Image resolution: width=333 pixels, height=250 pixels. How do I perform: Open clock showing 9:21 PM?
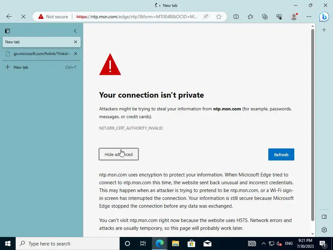pos(305,243)
